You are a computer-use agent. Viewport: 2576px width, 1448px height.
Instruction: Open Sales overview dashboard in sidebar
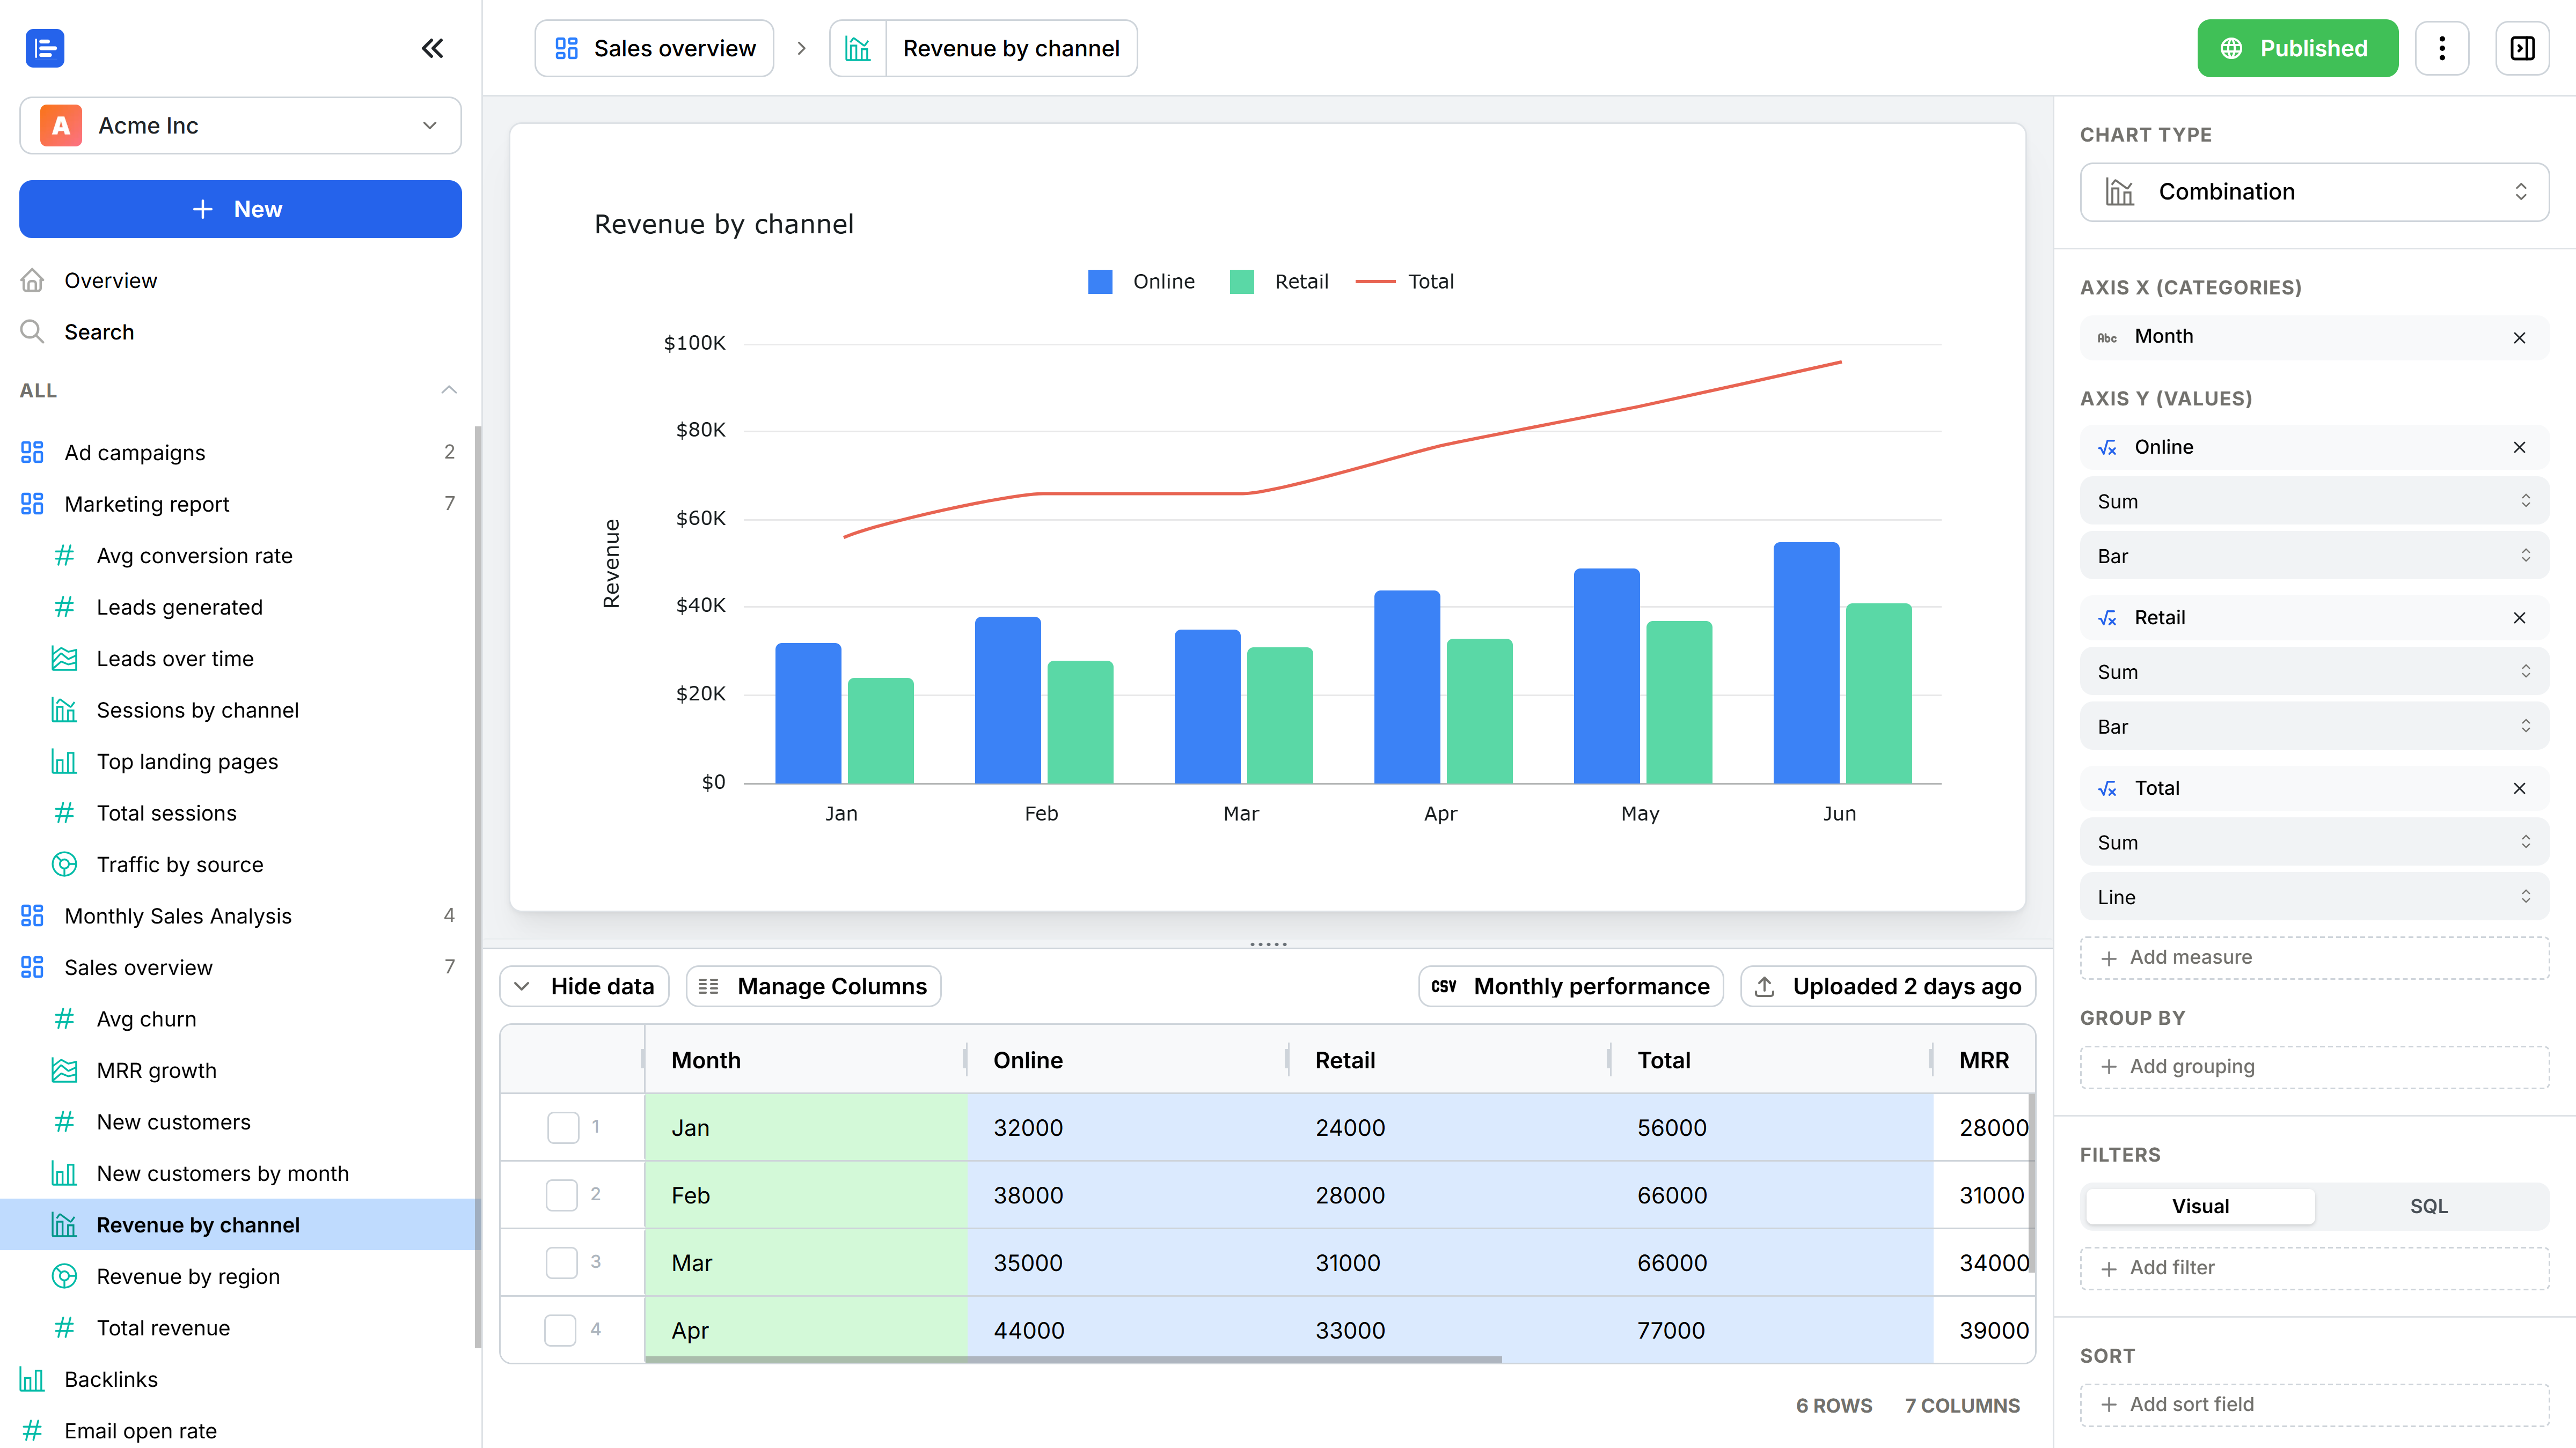pyautogui.click(x=240, y=967)
